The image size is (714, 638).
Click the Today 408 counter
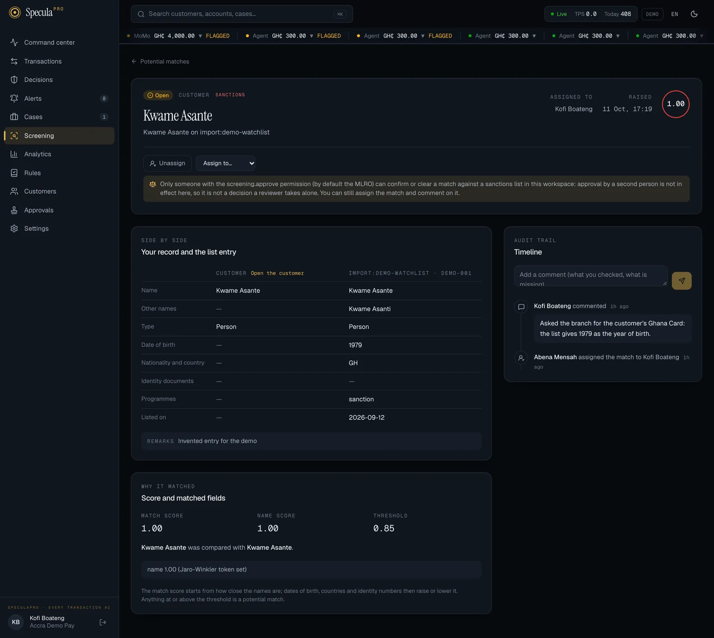(x=618, y=14)
